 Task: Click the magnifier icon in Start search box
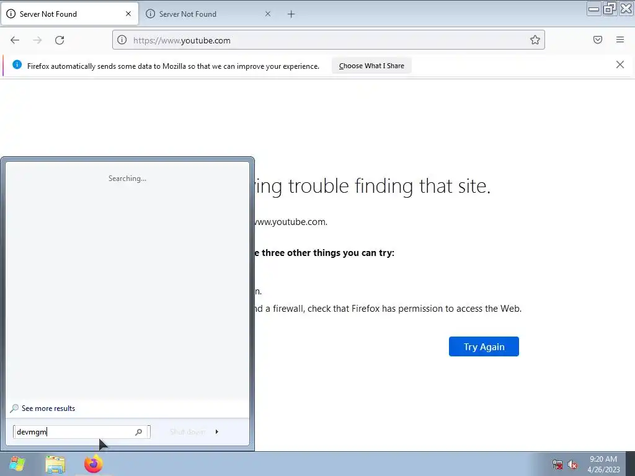click(x=138, y=432)
